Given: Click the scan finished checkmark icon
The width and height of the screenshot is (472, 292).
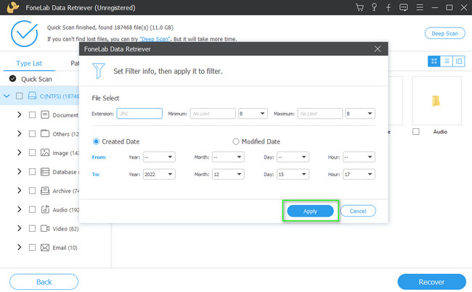Looking at the screenshot, I should tap(25, 33).
